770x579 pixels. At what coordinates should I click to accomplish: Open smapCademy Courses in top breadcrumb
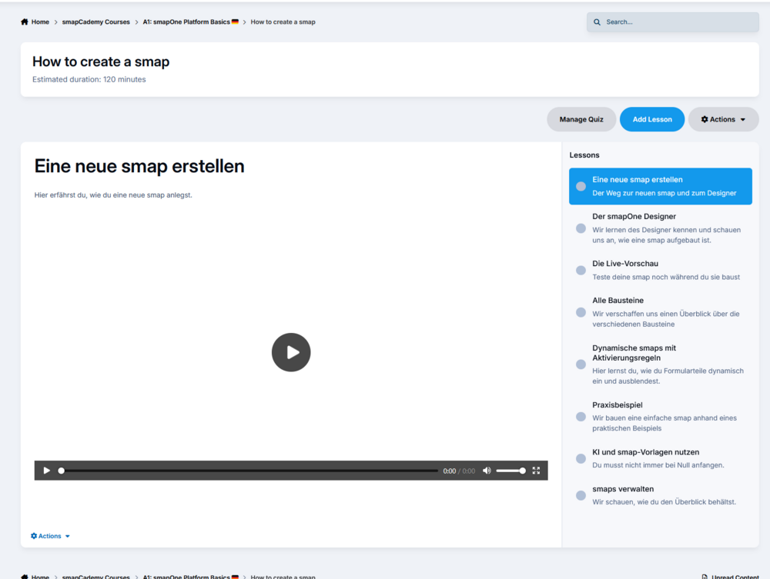point(95,22)
